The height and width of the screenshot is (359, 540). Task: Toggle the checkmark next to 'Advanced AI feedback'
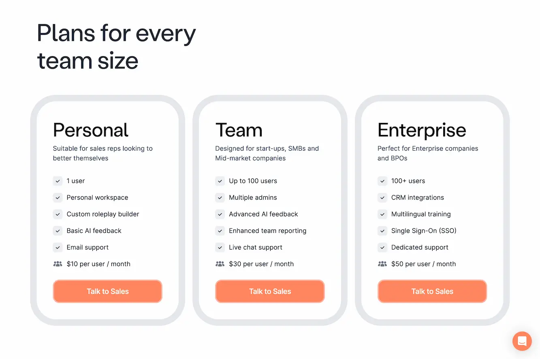(220, 214)
